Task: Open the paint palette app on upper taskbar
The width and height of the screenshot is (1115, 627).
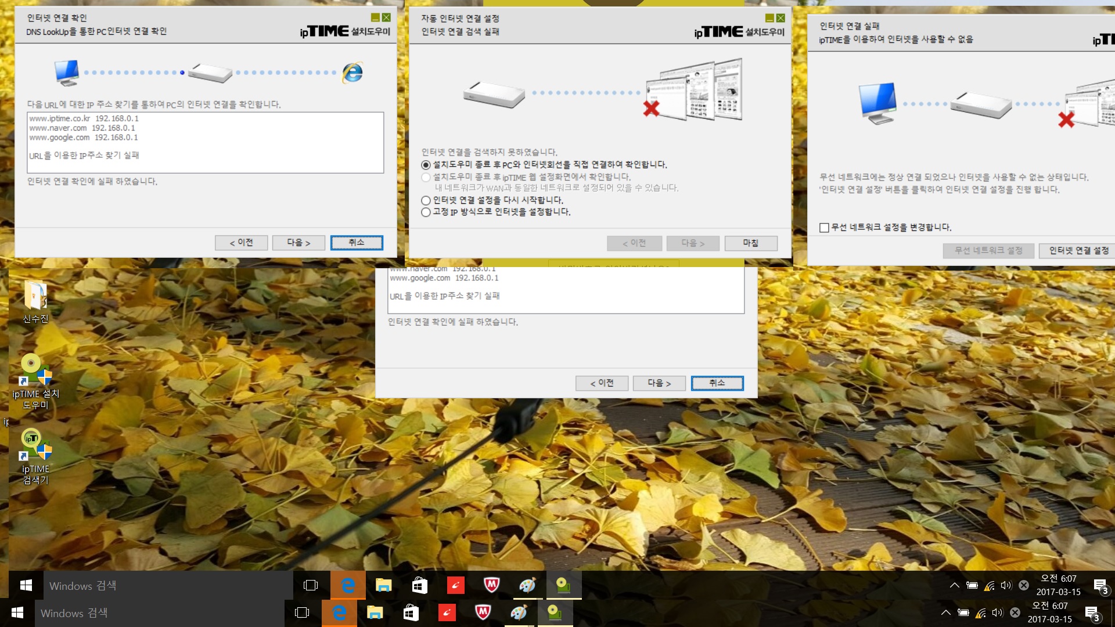Action: tap(527, 585)
